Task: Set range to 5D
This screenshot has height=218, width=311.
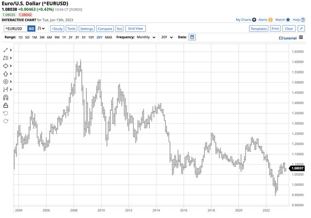Action: coord(27,37)
